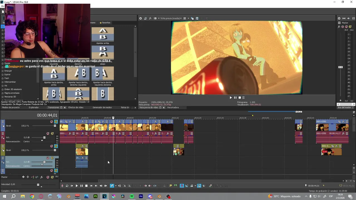356x200 pixels.
Task: Open the edit tool dropdown arrow
Action: pos(115,186)
